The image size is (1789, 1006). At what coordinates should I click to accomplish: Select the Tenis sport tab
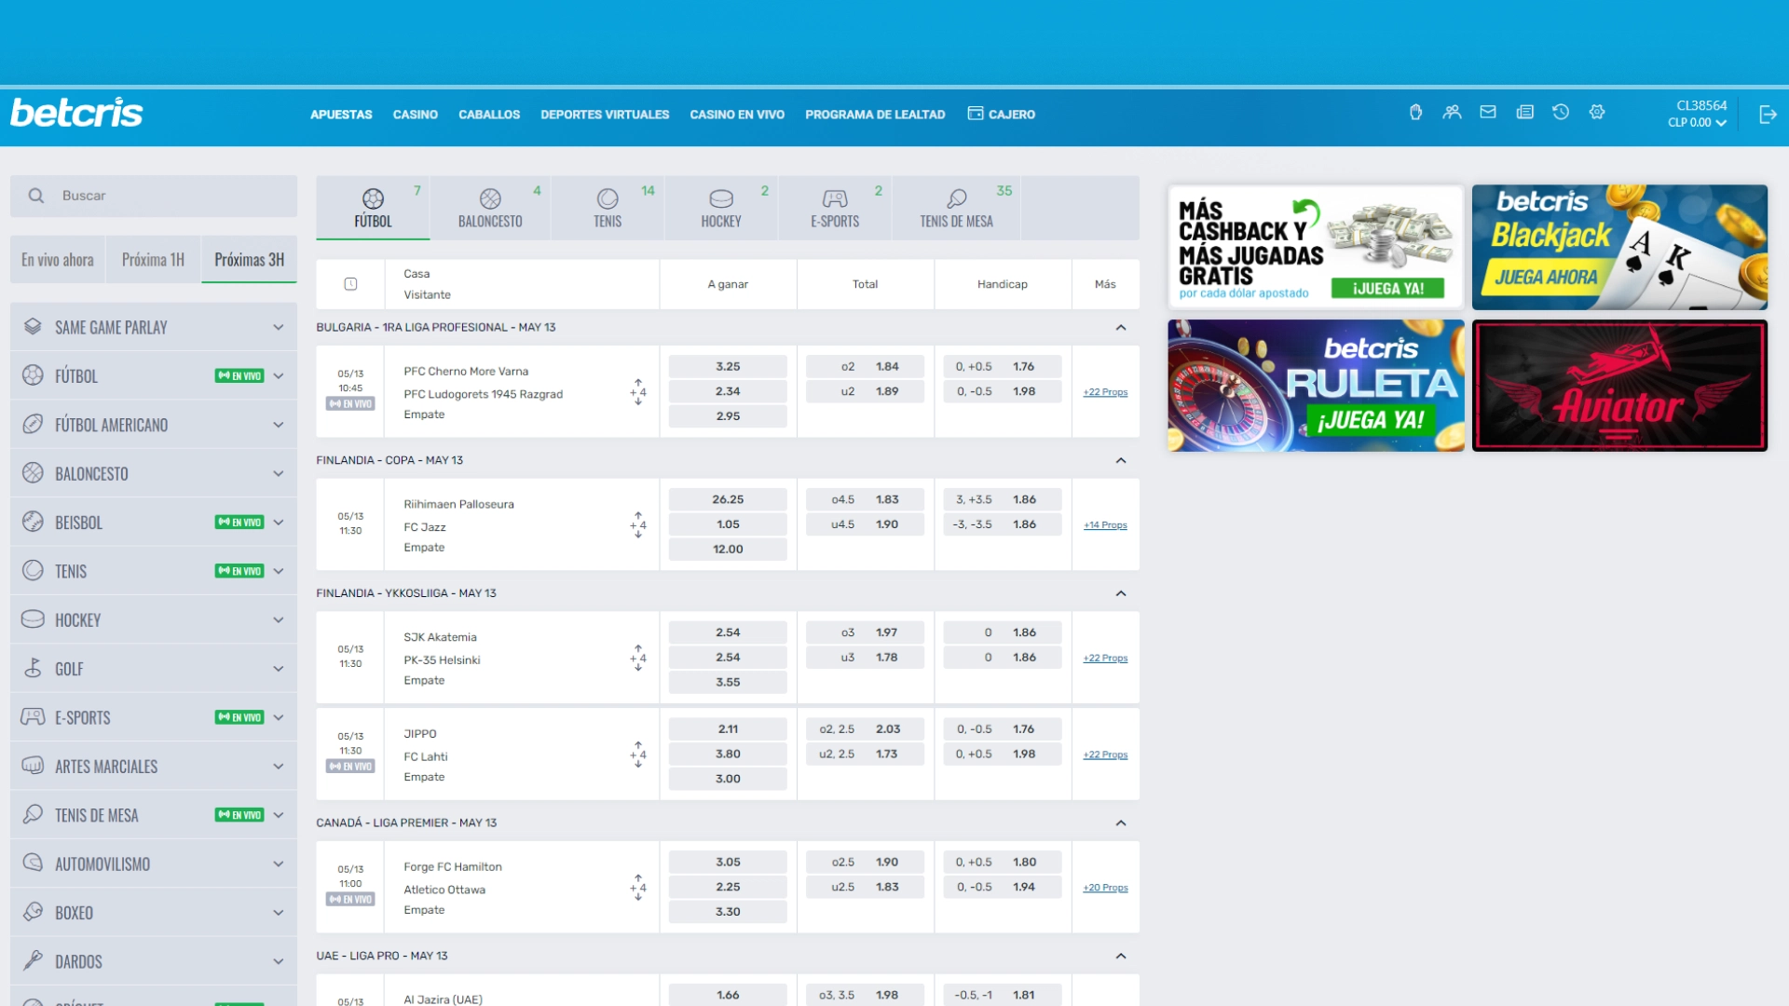[608, 209]
